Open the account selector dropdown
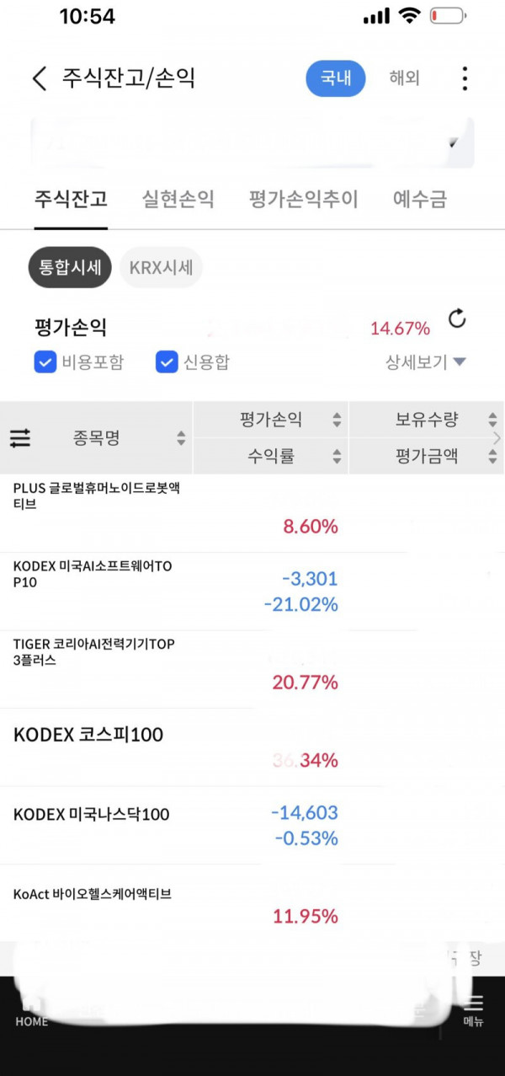Viewport: 505px width, 1076px height. 452,143
